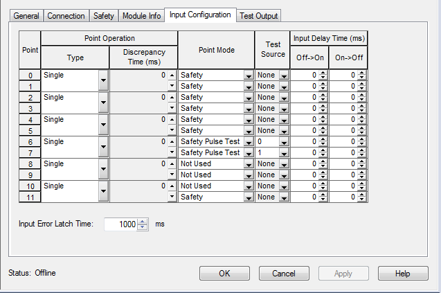Image resolution: width=441 pixels, height=293 pixels.
Task: Click the Cancel button
Action: tap(284, 274)
